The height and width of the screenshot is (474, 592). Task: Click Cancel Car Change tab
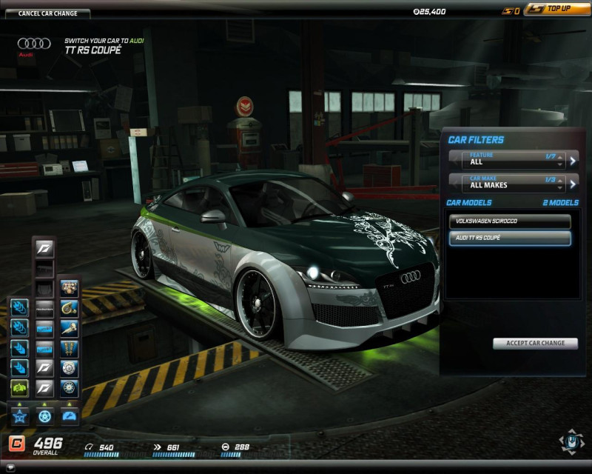point(47,13)
